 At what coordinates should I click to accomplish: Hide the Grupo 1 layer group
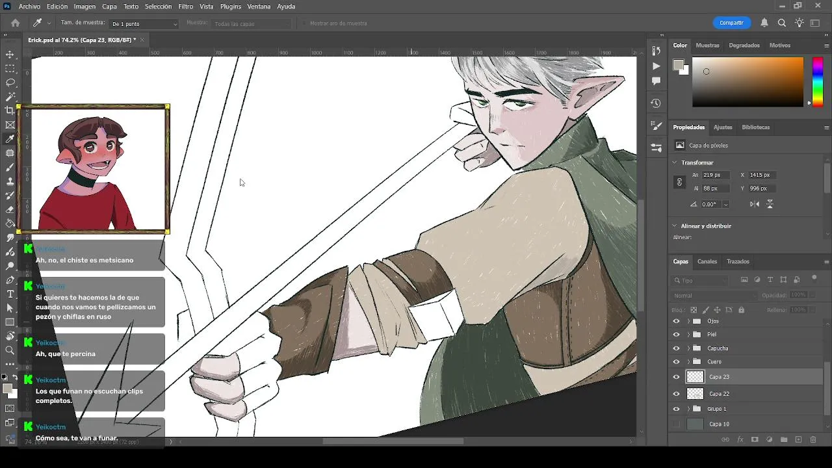tap(677, 409)
